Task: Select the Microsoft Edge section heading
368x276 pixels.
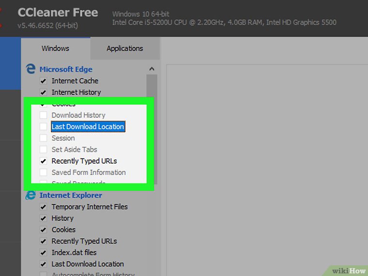Action: pos(66,69)
